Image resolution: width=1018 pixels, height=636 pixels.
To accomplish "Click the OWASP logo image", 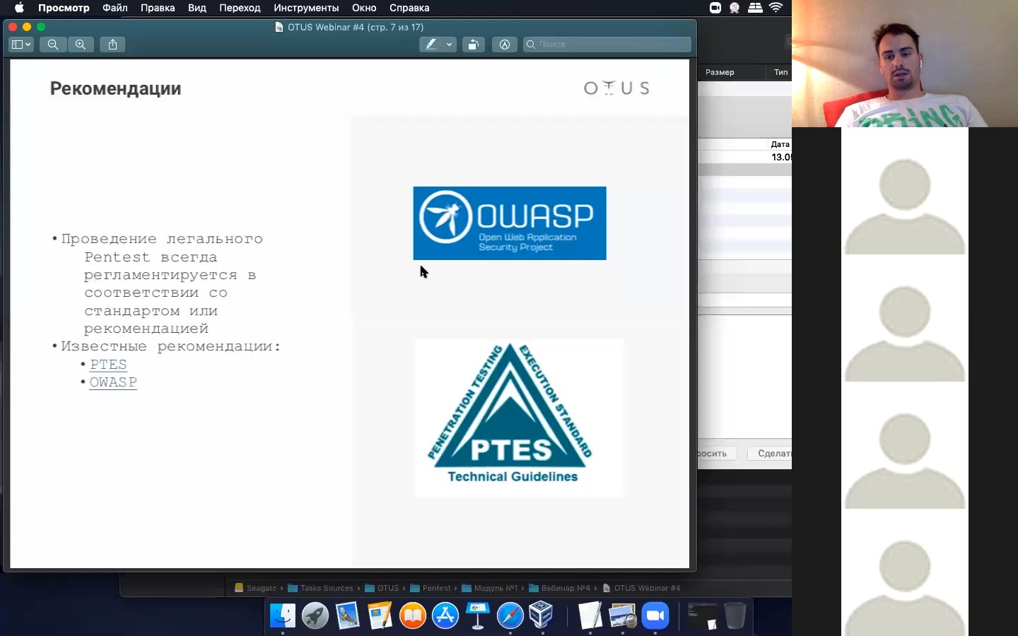I will coord(510,223).
